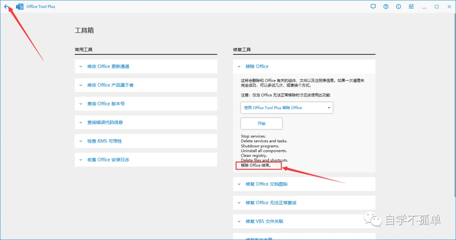Expand 查询错误代码信息 section
Image resolution: width=456 pixels, height=240 pixels.
click(146, 122)
